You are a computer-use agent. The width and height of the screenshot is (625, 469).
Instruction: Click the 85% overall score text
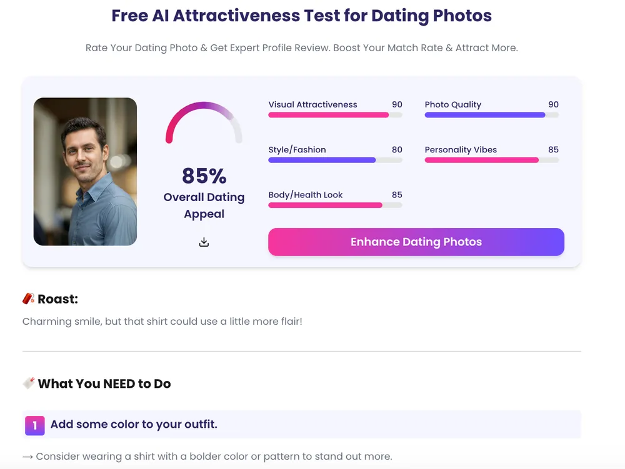pos(204,176)
